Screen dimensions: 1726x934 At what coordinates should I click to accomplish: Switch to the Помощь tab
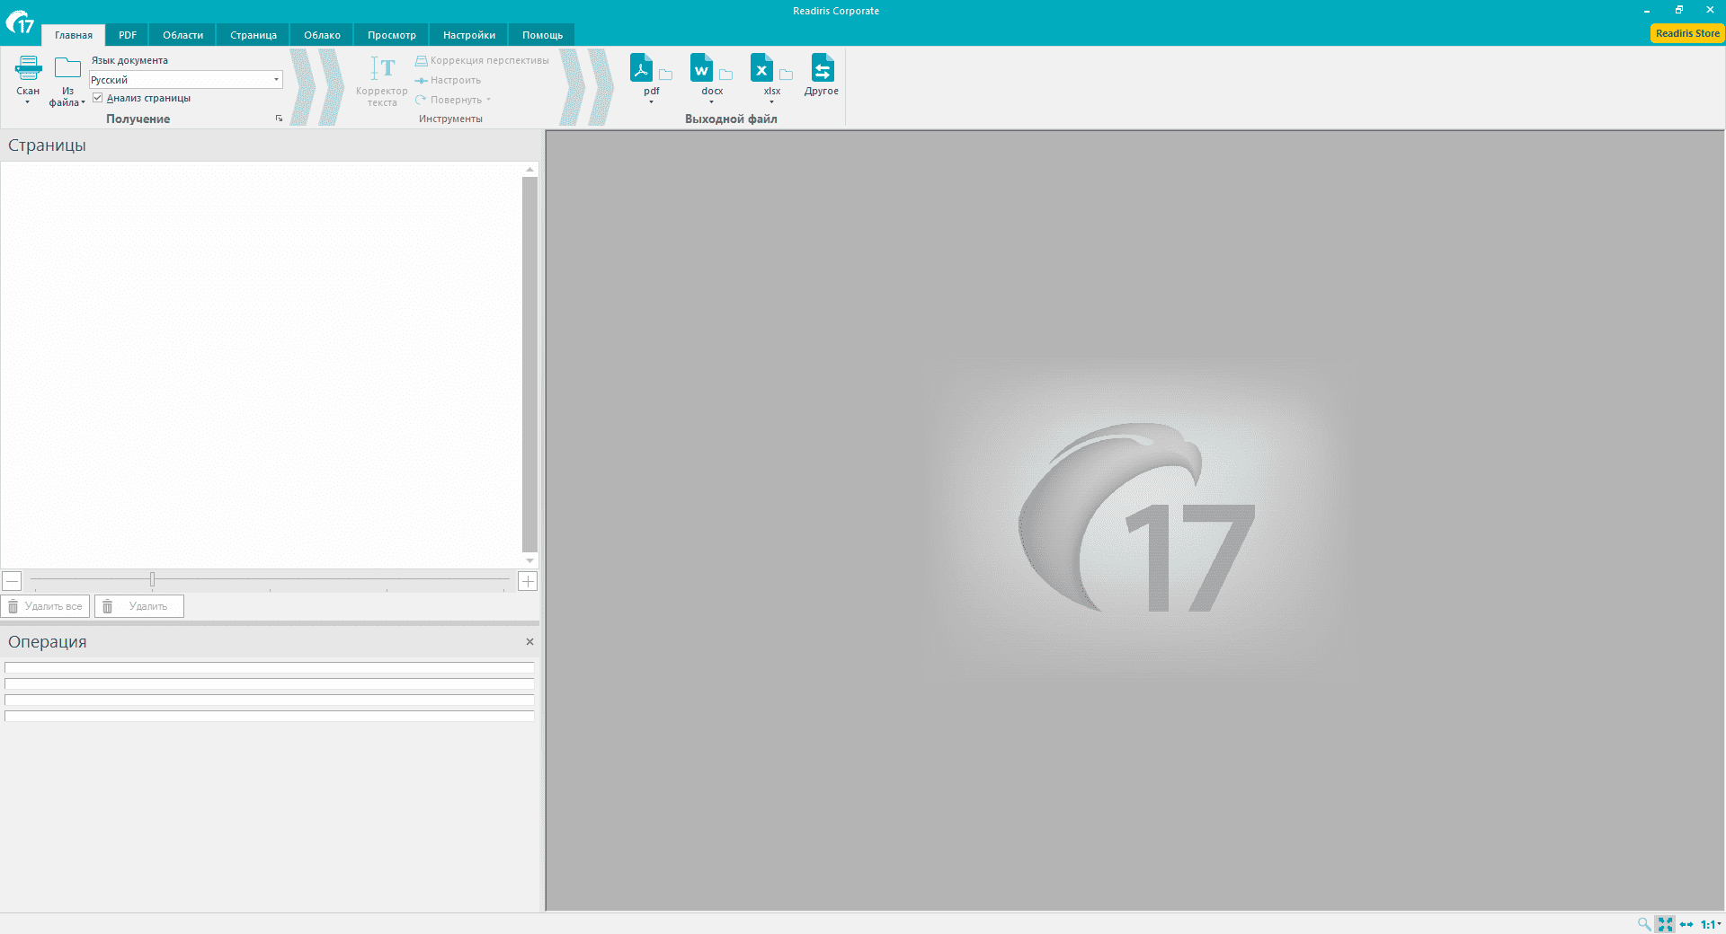coord(542,35)
